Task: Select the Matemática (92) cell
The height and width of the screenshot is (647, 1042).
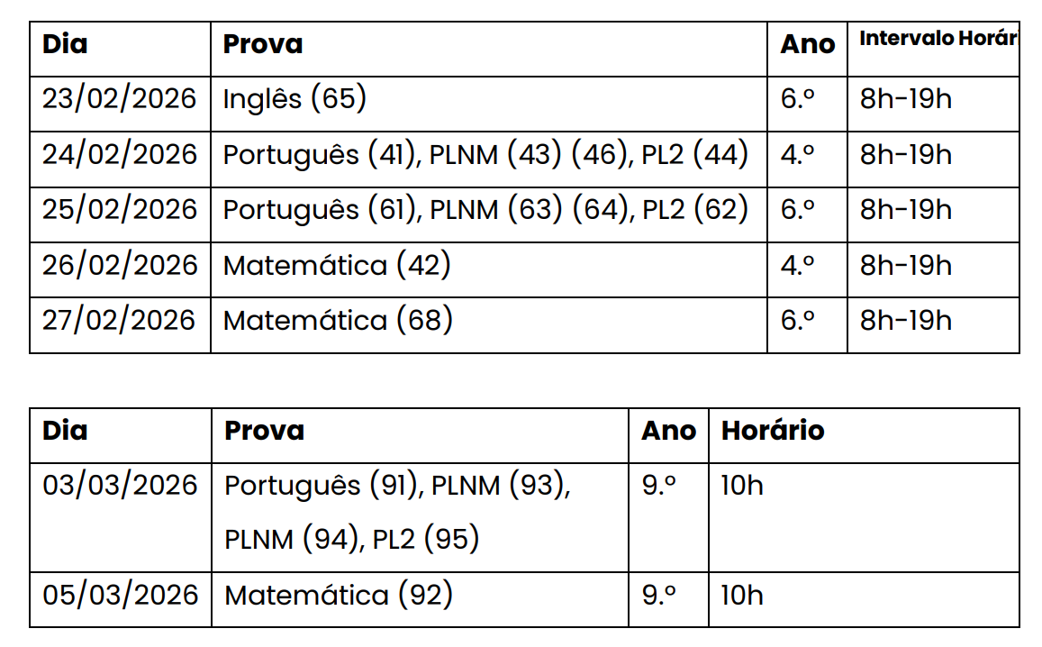Action: pos(338,595)
